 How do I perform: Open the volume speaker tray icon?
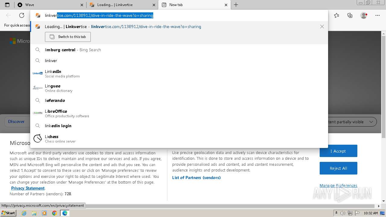pyautogui.click(x=343, y=213)
